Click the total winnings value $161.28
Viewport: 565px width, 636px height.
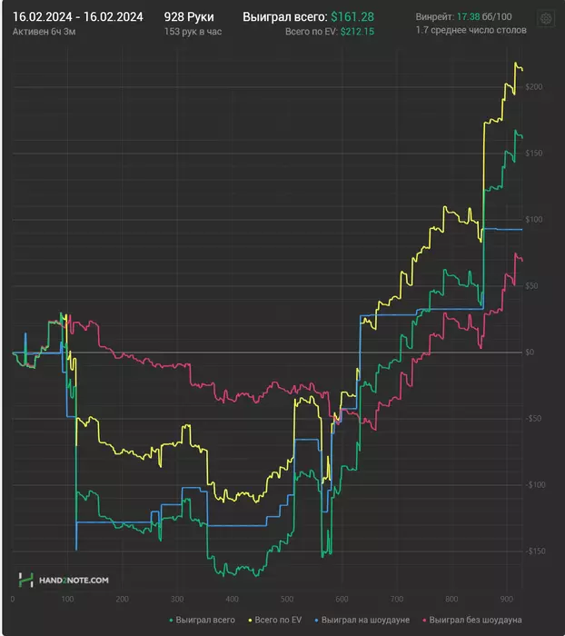[x=352, y=16]
